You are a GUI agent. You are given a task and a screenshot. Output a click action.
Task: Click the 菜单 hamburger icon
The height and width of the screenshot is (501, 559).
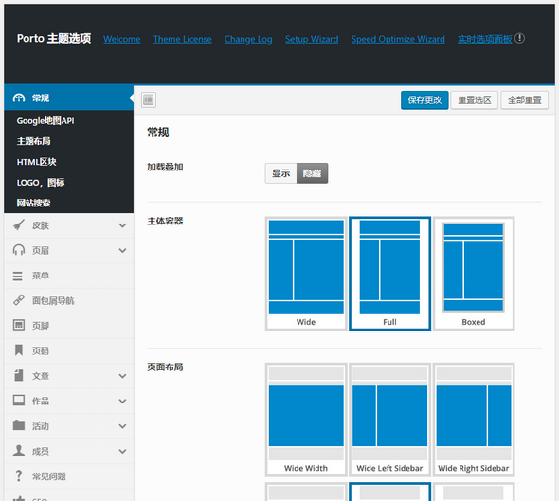point(18,276)
